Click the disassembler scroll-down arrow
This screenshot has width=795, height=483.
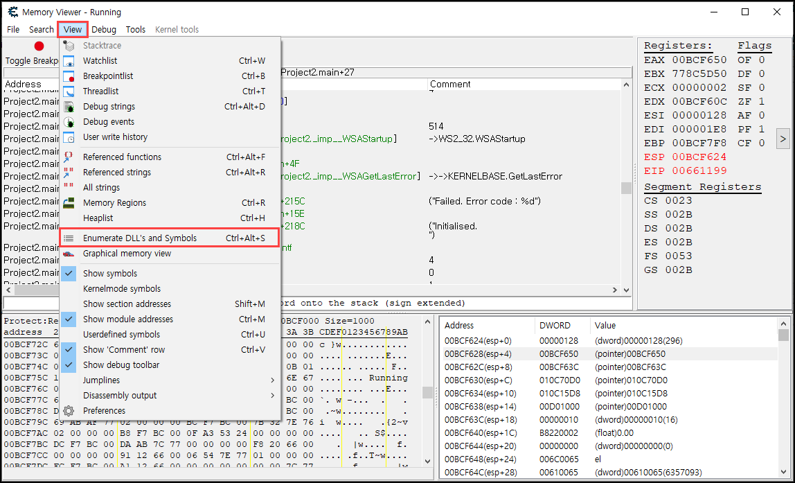(626, 290)
